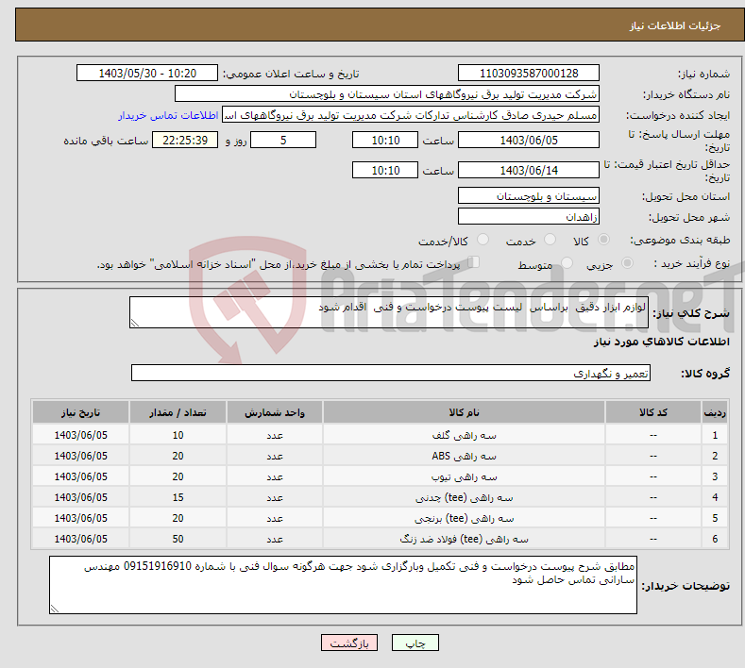Click item name سه راهی گلف
Screen dimensions: 745x668
tap(465, 435)
